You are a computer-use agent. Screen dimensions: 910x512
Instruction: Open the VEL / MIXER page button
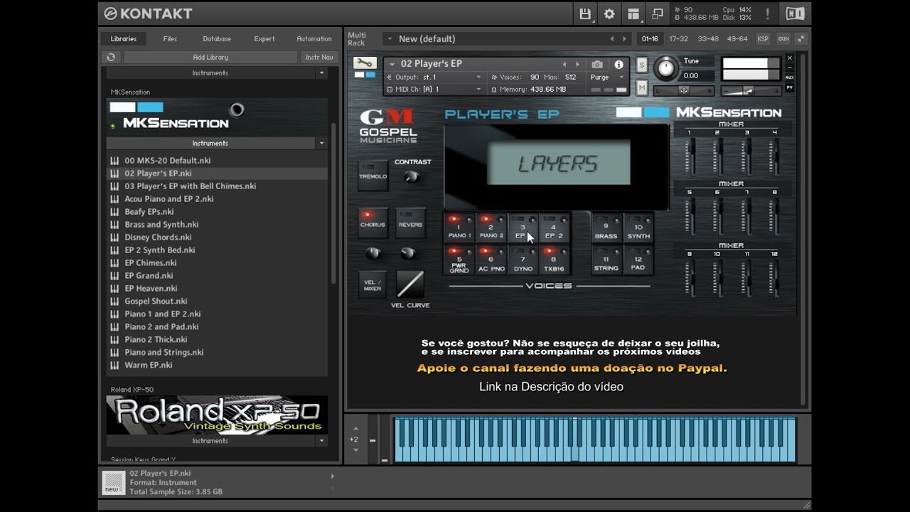[x=373, y=284]
